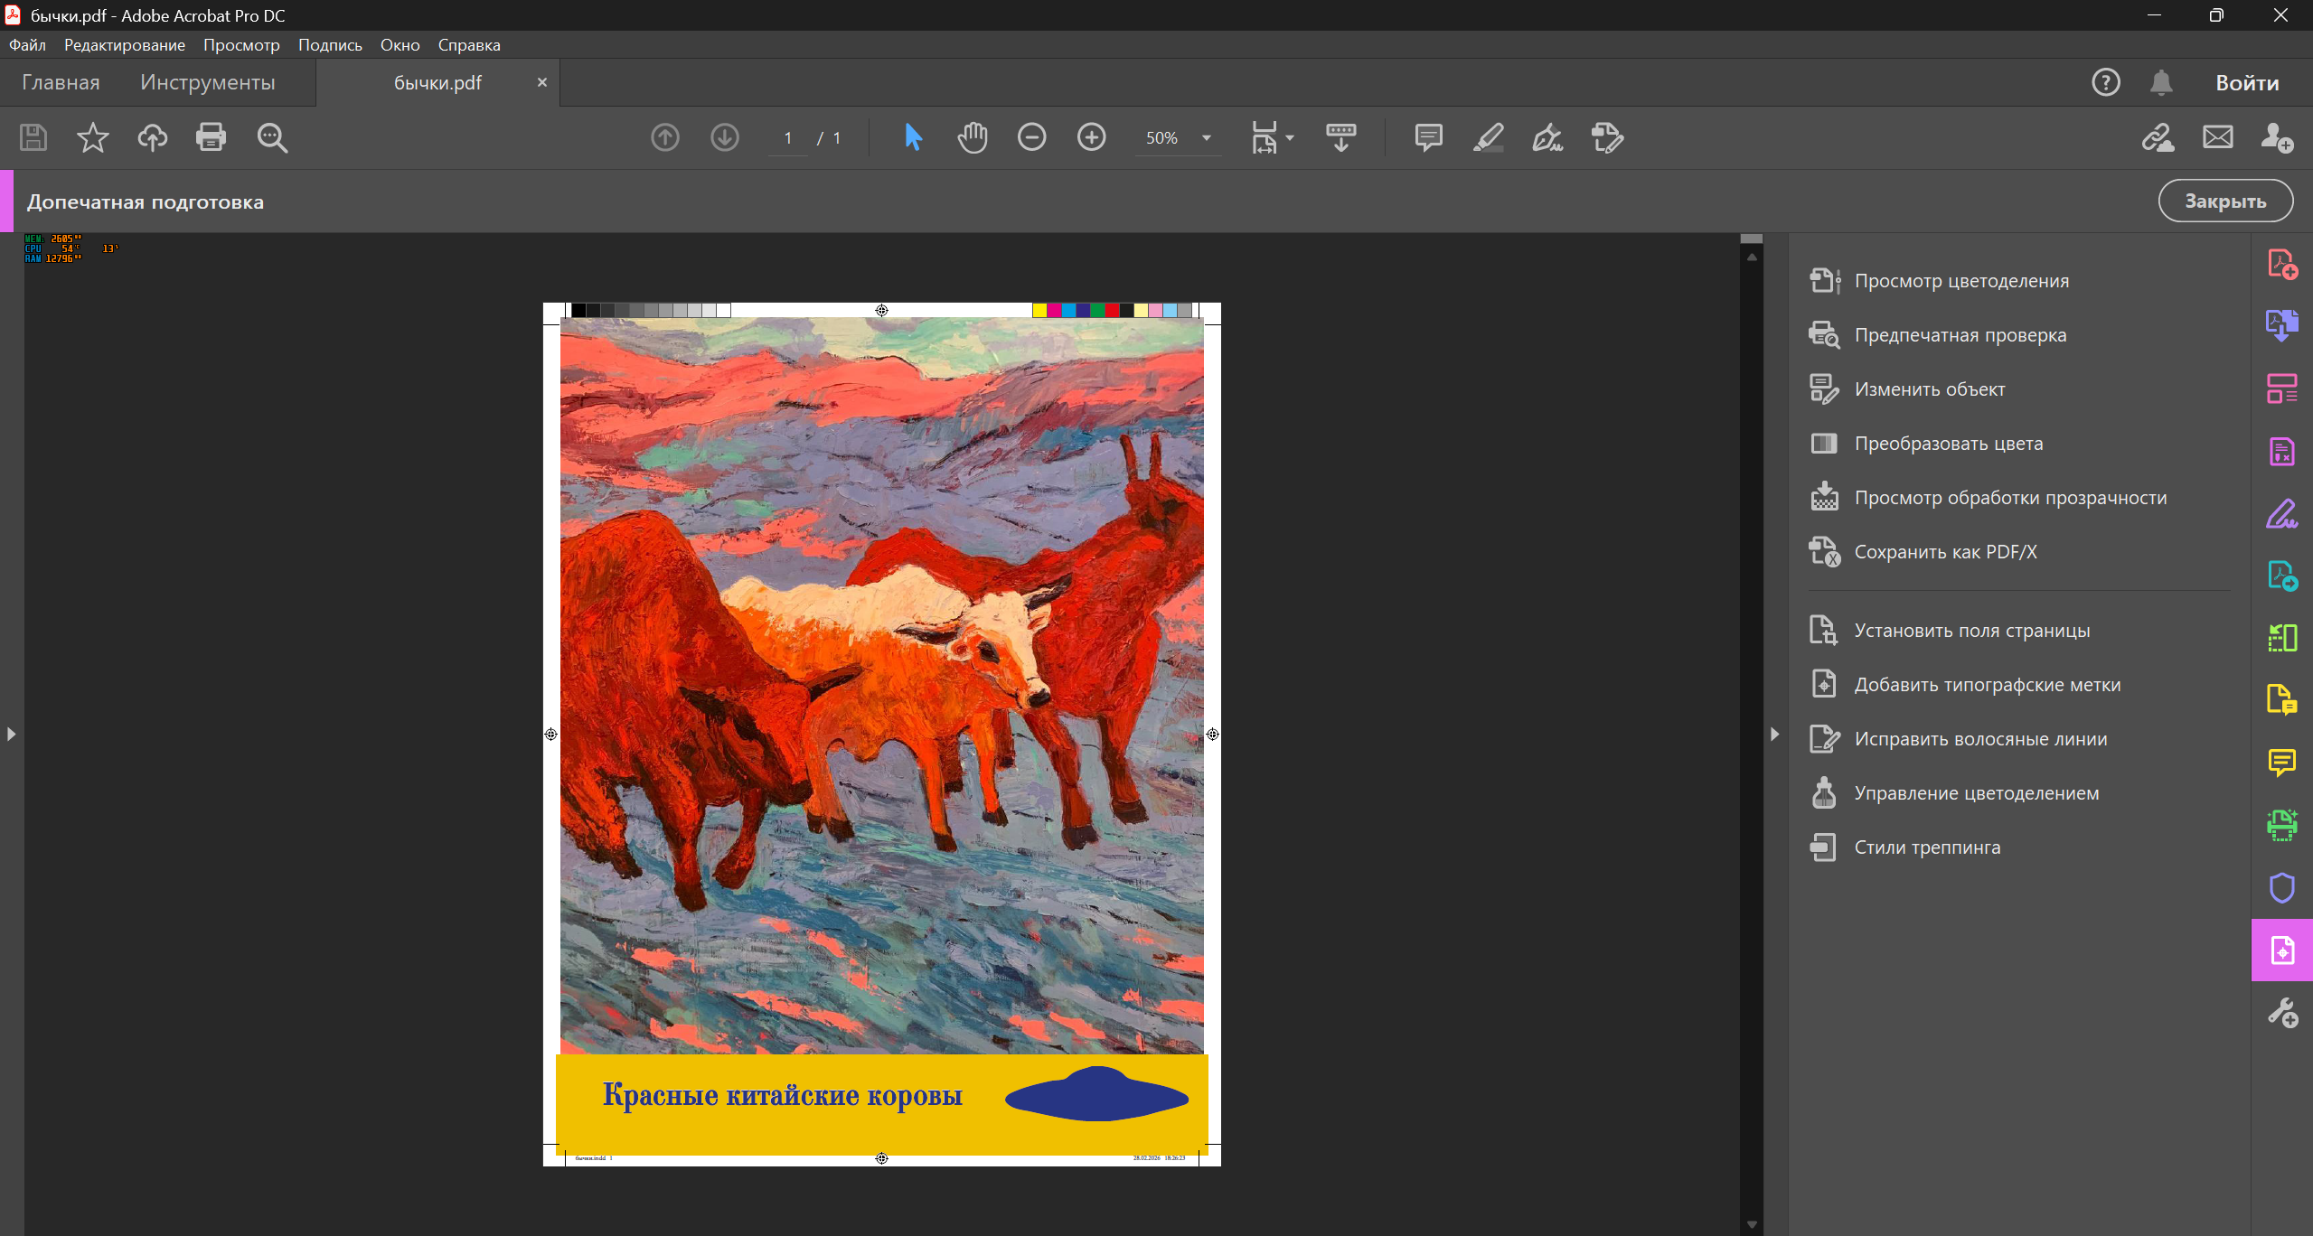2313x1236 pixels.
Task: Open the Sign document pen tool
Action: pos(1547,137)
